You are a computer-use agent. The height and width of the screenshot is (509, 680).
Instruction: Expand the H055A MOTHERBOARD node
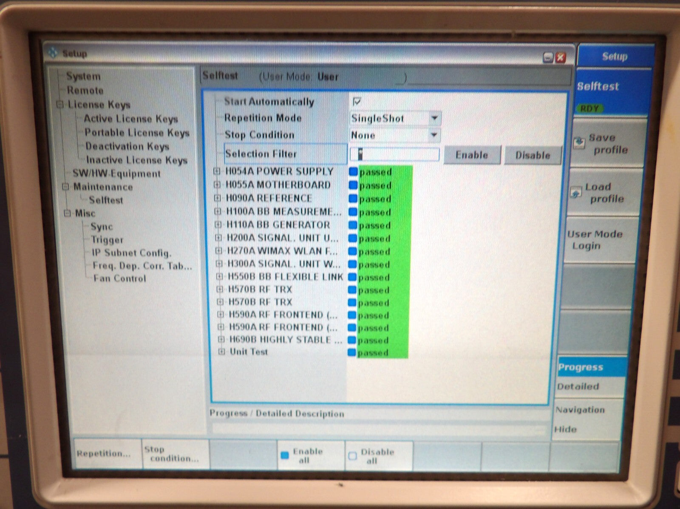point(217,185)
